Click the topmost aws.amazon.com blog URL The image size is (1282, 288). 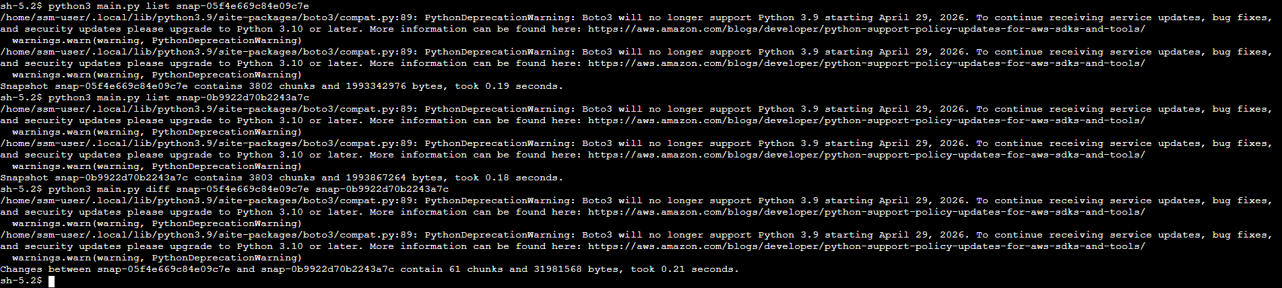tap(866, 29)
